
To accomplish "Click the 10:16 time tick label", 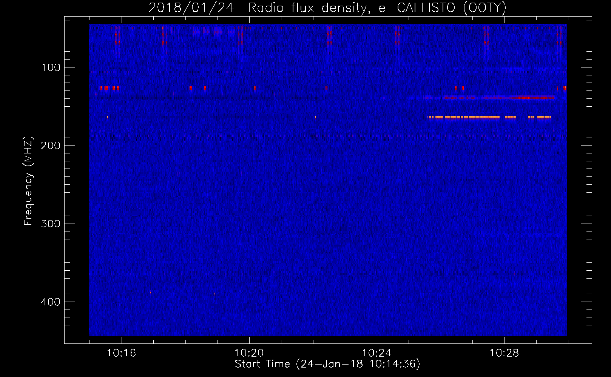I will tap(121, 353).
